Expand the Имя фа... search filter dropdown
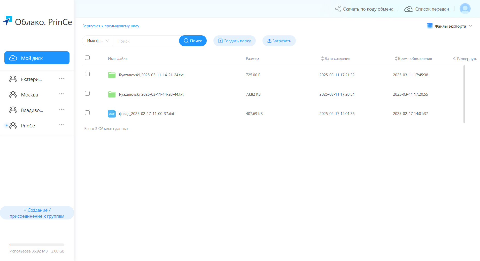 (98, 41)
